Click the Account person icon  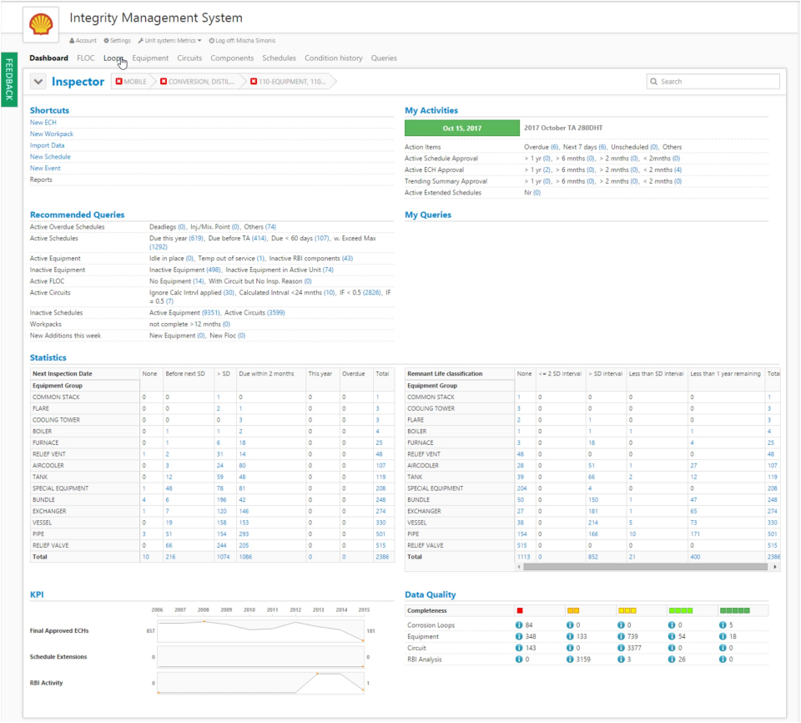[73, 40]
